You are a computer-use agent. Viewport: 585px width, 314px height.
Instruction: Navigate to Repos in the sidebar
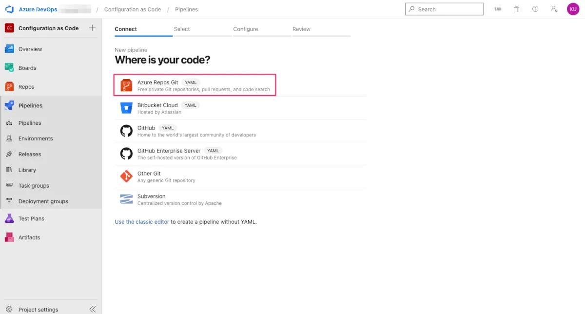26,87
